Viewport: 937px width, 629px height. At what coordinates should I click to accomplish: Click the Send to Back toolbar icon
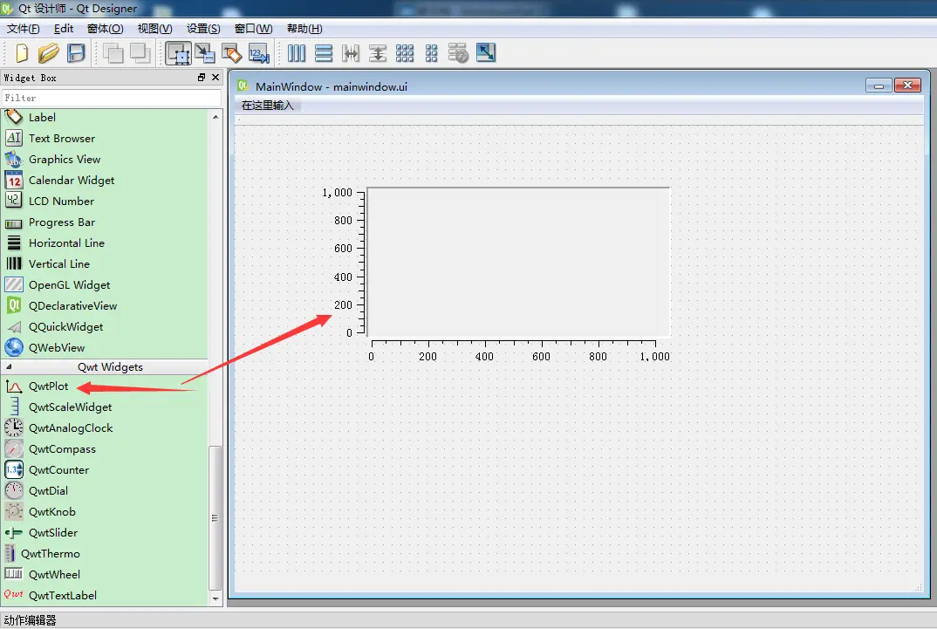[113, 53]
